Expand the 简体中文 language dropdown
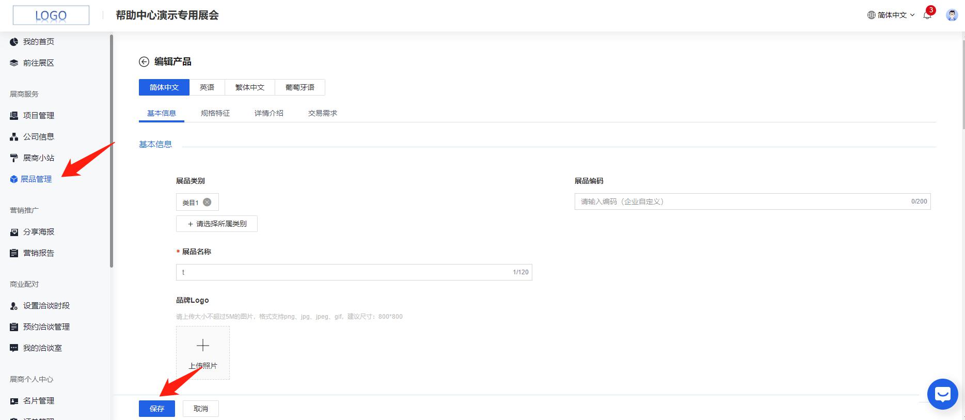Screen dimensions: 965x420 click(891, 15)
